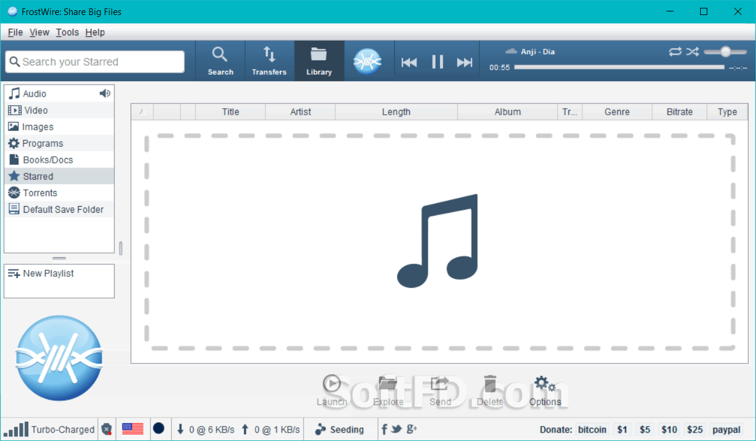The height and width of the screenshot is (441, 756).
Task: Toggle the Seeding status button
Action: click(x=340, y=430)
